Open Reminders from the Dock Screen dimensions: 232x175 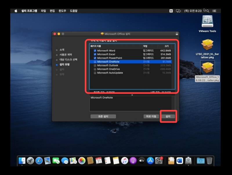click(x=107, y=161)
